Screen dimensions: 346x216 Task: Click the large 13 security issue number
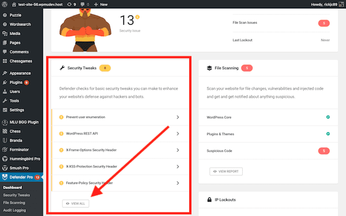click(127, 20)
